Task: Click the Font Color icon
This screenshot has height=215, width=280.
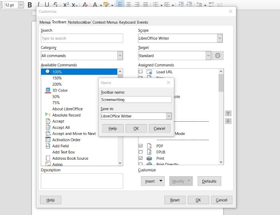Action: coord(95,5)
